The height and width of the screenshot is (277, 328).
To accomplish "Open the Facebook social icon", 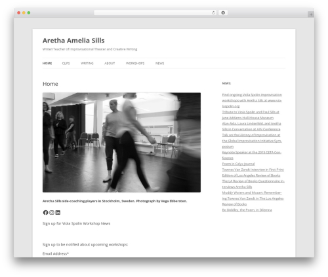I will tap(45, 212).
